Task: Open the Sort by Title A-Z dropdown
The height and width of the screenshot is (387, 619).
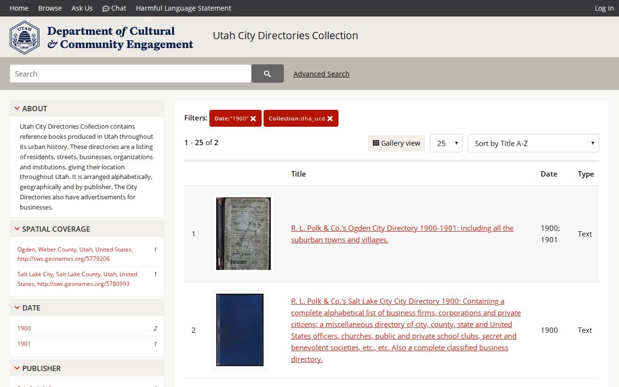Action: 533,143
